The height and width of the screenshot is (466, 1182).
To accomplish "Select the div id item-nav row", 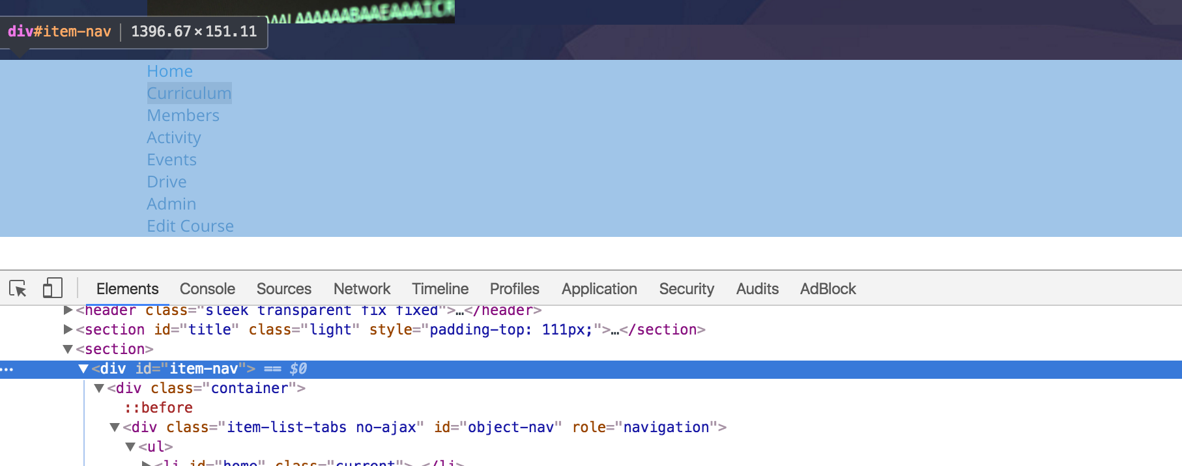I will click(x=591, y=369).
